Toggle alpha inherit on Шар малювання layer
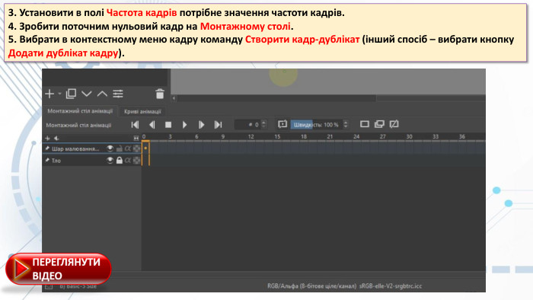The width and height of the screenshot is (533, 300). (x=127, y=148)
